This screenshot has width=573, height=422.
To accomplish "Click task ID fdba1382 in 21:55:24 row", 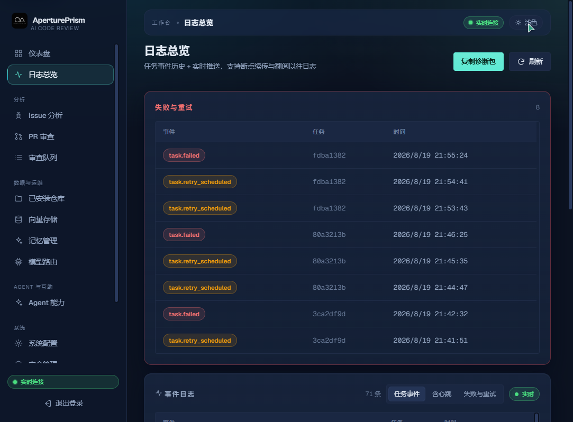I will pyautogui.click(x=329, y=155).
